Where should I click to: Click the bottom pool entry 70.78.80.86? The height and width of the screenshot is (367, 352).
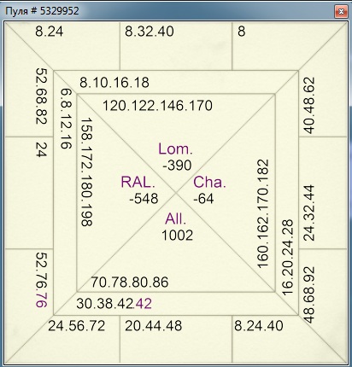coord(130,283)
